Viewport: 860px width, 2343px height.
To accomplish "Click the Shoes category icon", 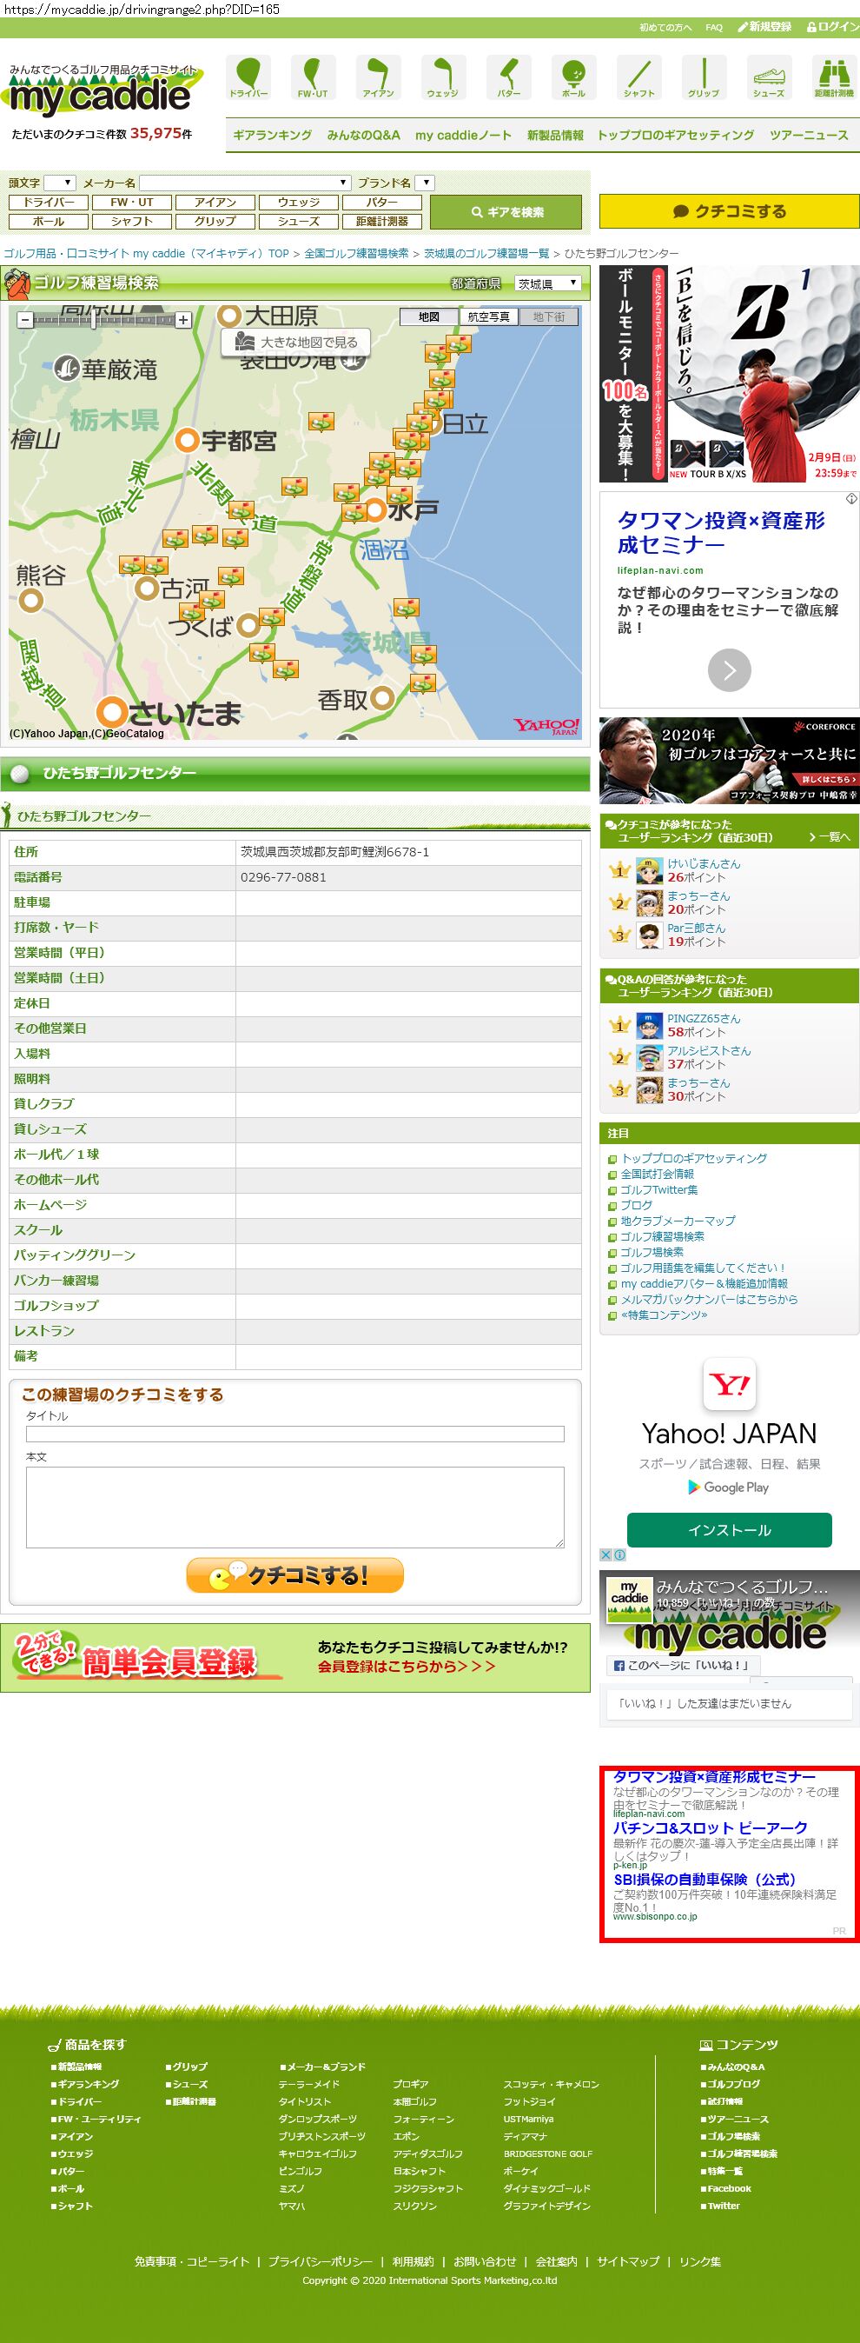I will pos(768,77).
